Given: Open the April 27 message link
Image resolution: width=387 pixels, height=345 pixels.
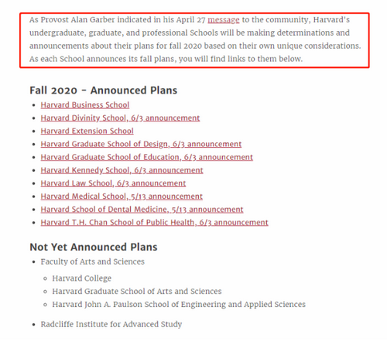Looking at the screenshot, I should tap(224, 20).
